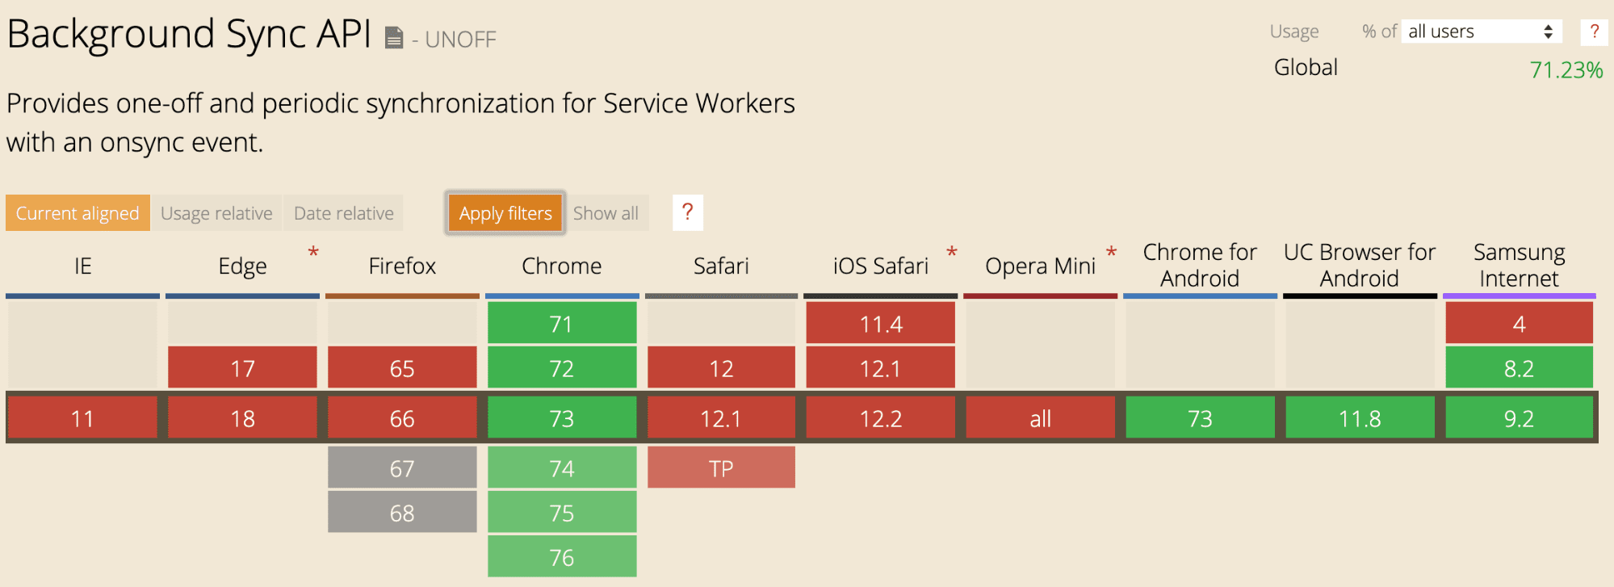
Task: Select the Safari TP cell
Action: tap(721, 468)
